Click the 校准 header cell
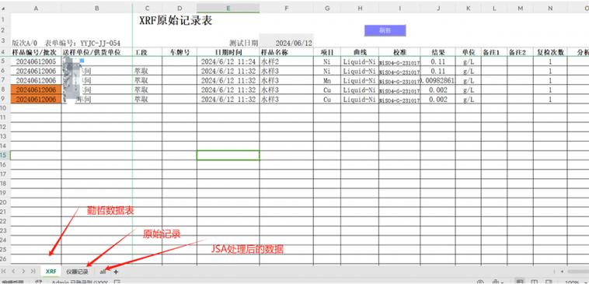589x284 pixels. pyautogui.click(x=399, y=52)
